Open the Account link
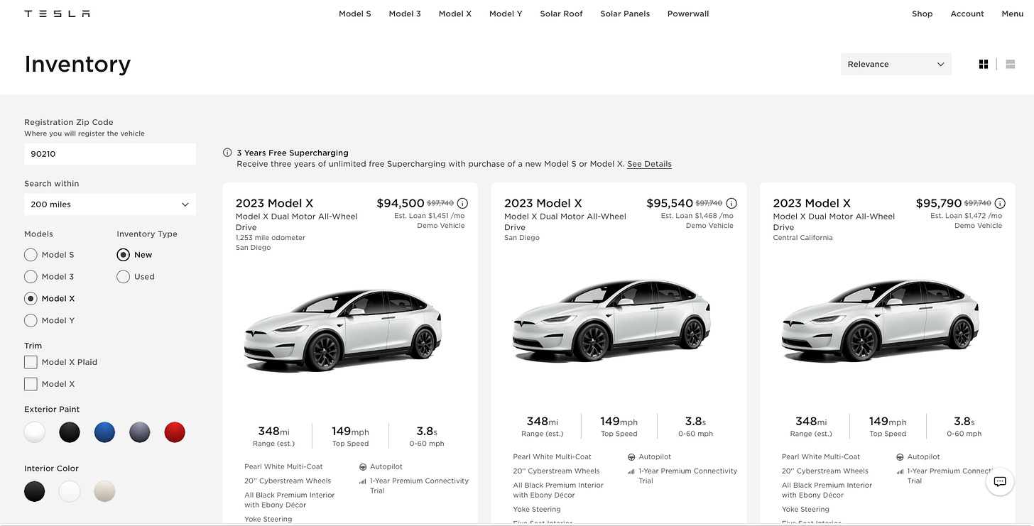This screenshot has height=526, width=1034. click(x=967, y=13)
